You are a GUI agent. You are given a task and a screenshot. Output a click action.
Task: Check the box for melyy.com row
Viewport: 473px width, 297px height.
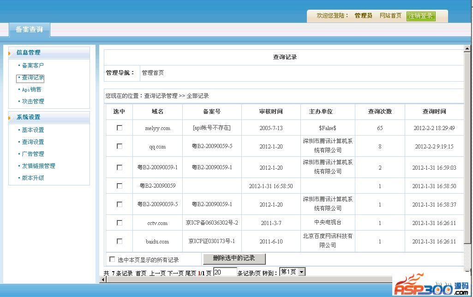pos(120,128)
